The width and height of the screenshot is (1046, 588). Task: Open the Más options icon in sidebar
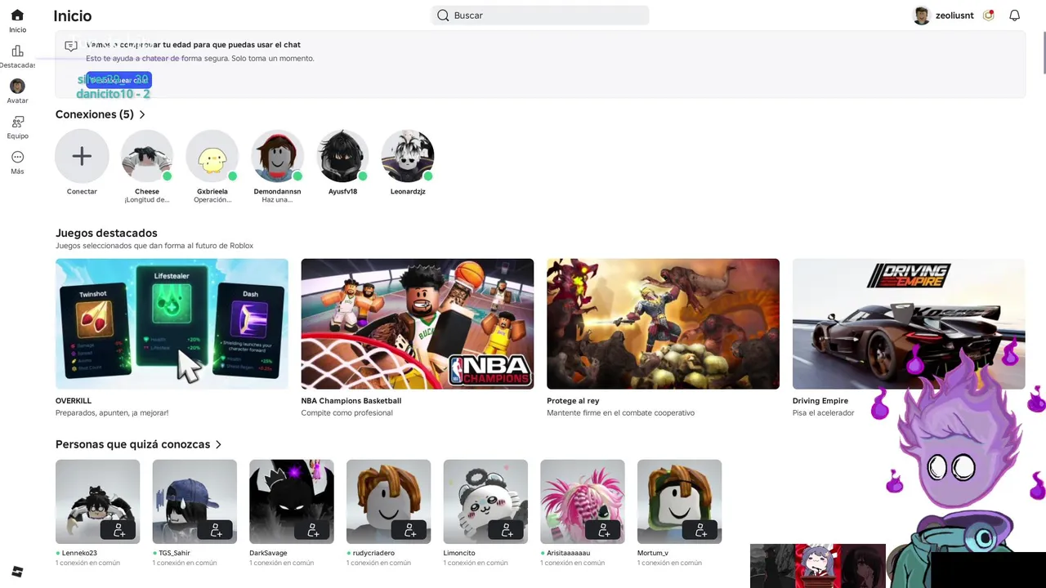[x=17, y=157]
